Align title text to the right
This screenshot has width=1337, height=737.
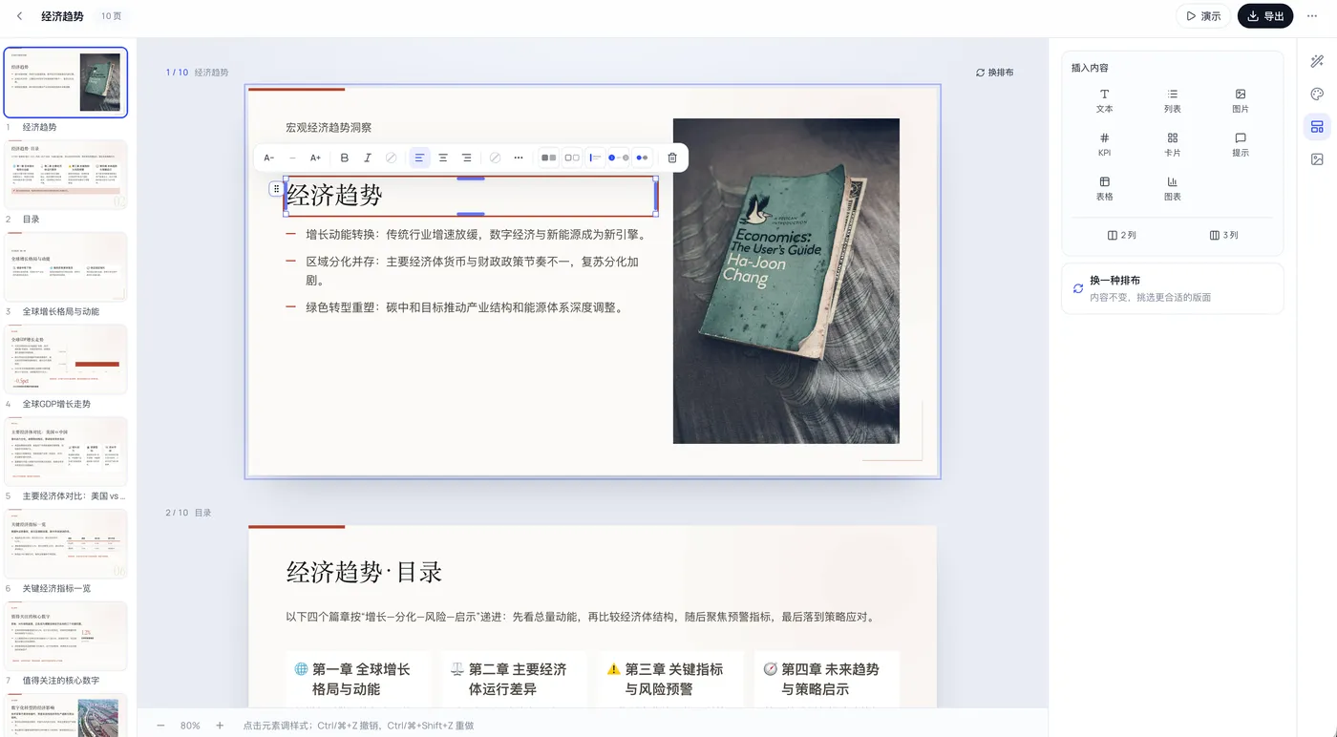click(467, 158)
